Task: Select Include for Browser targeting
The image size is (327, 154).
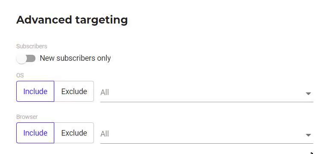Action: coord(35,133)
